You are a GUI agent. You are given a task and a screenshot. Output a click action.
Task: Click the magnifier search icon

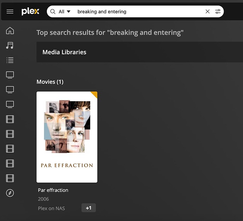tap(53, 12)
